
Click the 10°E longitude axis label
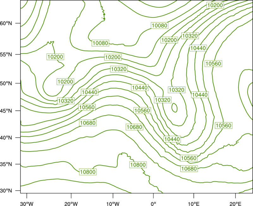tap(194, 204)
